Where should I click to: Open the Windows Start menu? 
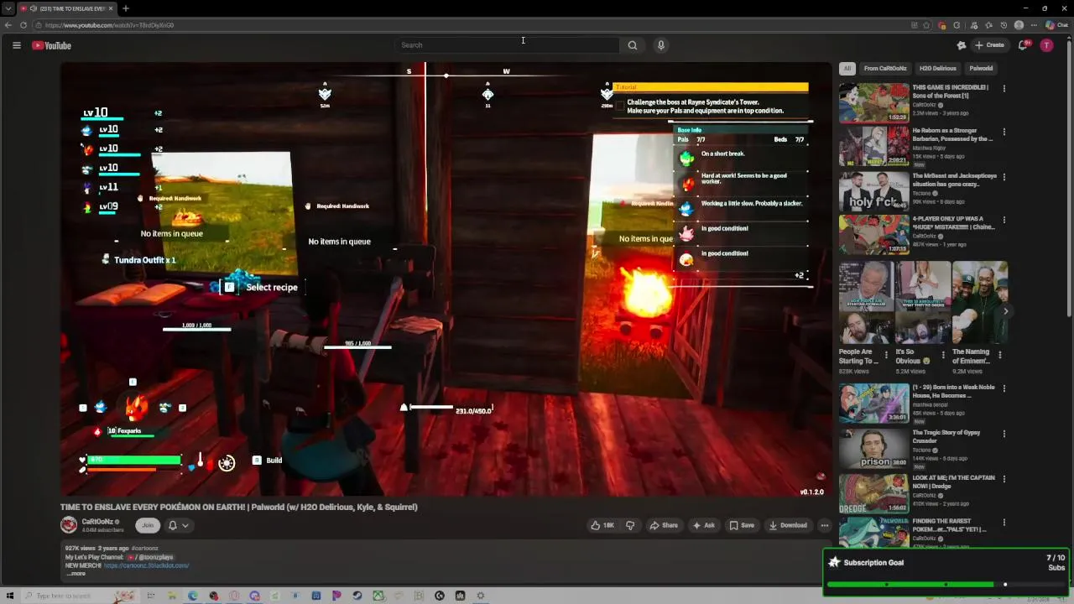tap(10, 596)
